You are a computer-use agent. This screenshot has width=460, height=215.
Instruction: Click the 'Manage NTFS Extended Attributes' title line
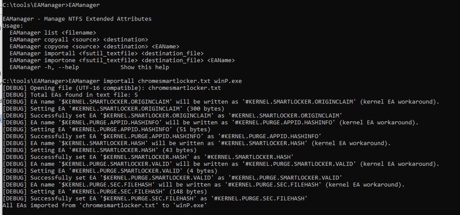[x=77, y=19]
